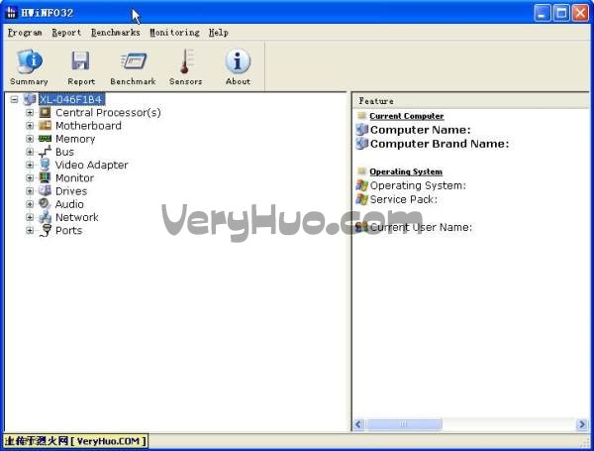Click the right scroll arrow in Feature pane

click(581, 424)
